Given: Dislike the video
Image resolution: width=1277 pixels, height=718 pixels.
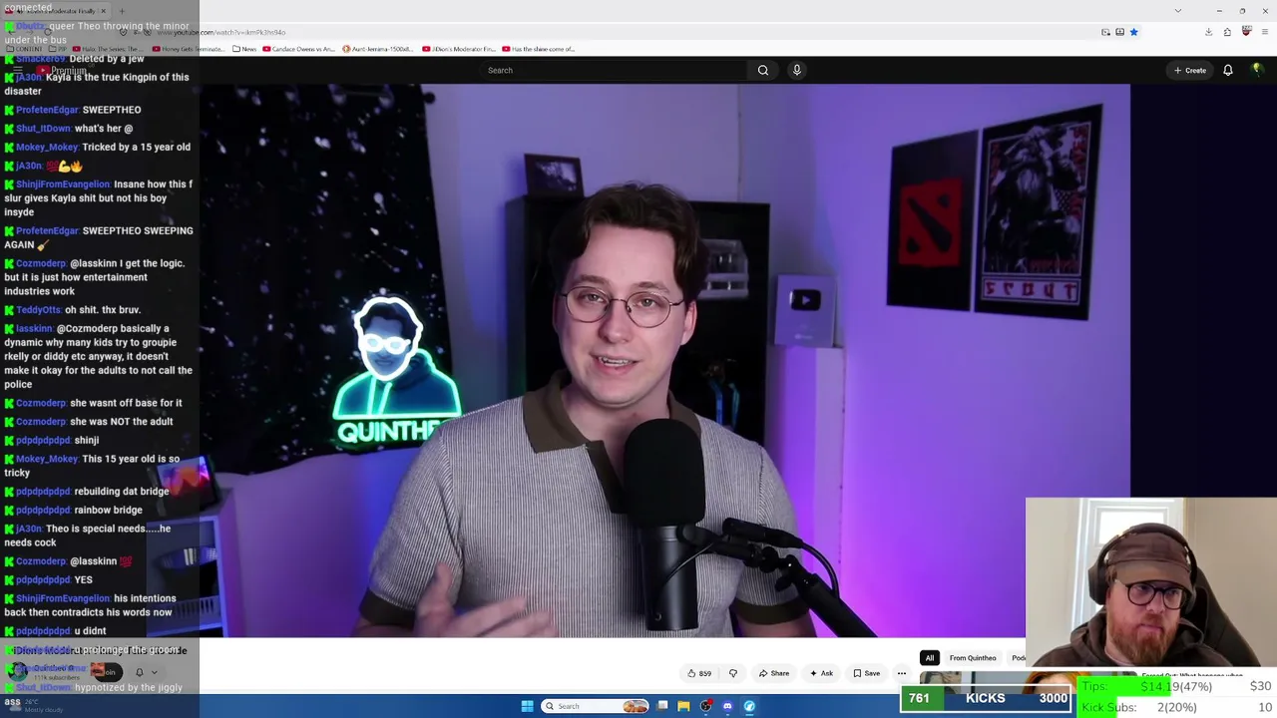Looking at the screenshot, I should click(733, 673).
